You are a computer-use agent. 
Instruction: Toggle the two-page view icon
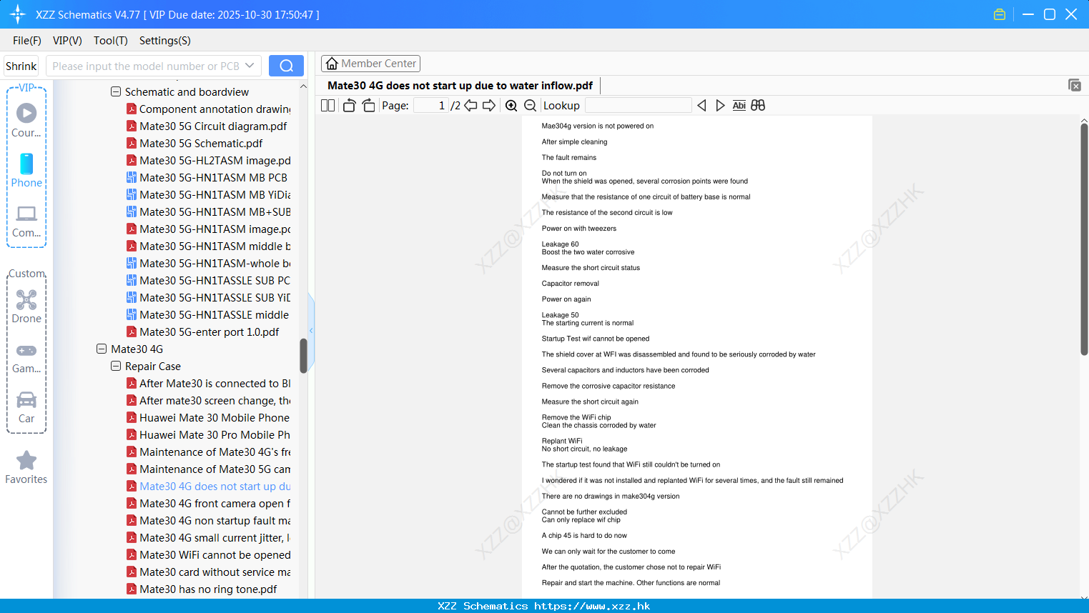click(x=327, y=106)
